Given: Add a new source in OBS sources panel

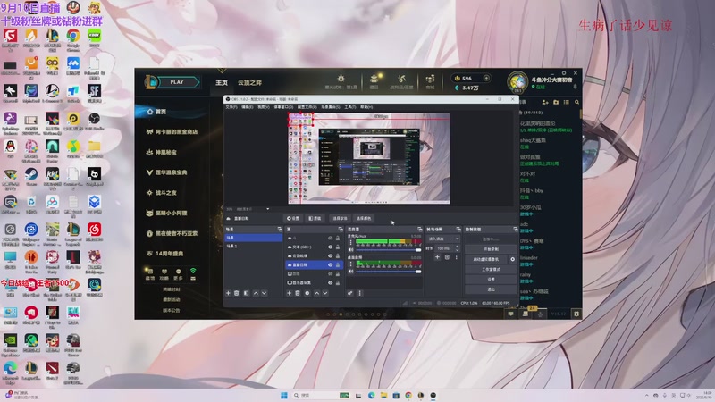Looking at the screenshot, I should coord(289,293).
